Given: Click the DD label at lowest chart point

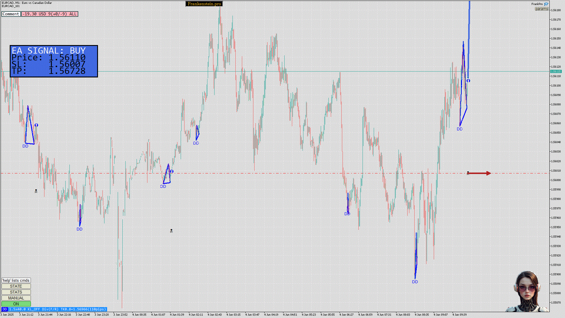Looking at the screenshot, I should point(415,282).
